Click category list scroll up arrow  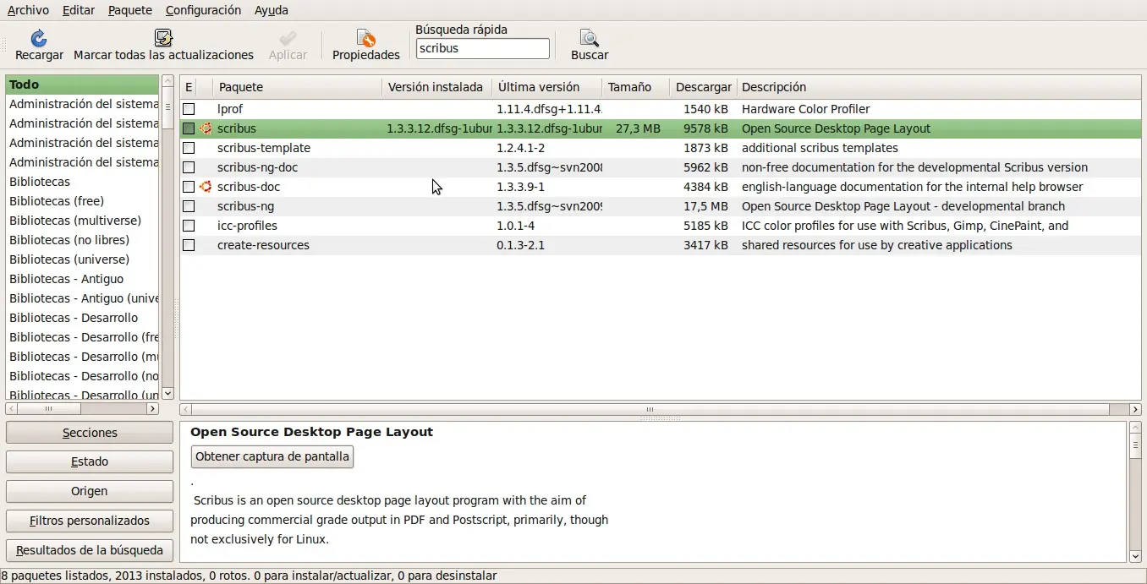coord(167,81)
